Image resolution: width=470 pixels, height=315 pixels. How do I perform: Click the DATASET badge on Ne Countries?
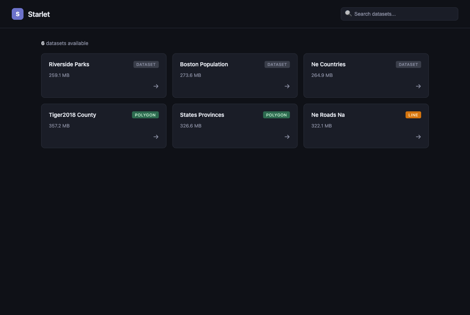pyautogui.click(x=408, y=64)
